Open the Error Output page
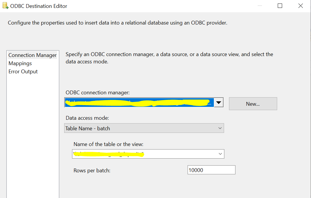Screen dimensions: 311x198 click(23, 72)
